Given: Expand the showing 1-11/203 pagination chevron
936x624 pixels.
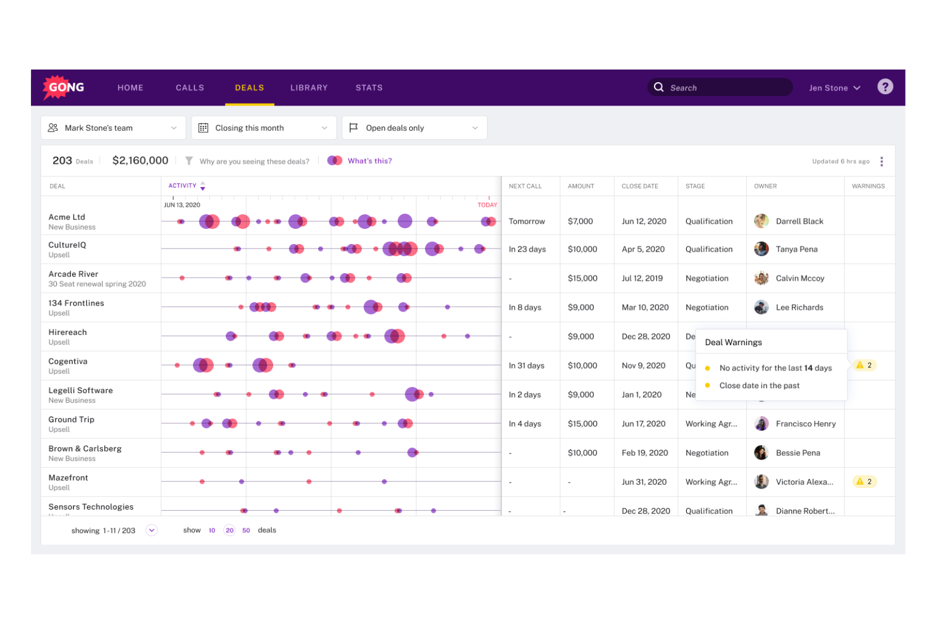Looking at the screenshot, I should (151, 530).
